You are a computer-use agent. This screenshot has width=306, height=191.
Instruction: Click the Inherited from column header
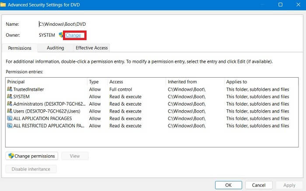click(195, 82)
